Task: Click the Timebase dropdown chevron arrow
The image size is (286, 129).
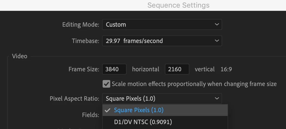Action: [217, 41]
